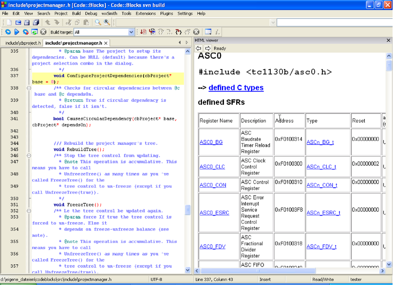The image size is (393, 285).
Task: Click the right arrow of HTML viewer scrollbar
Action: coord(382,271)
